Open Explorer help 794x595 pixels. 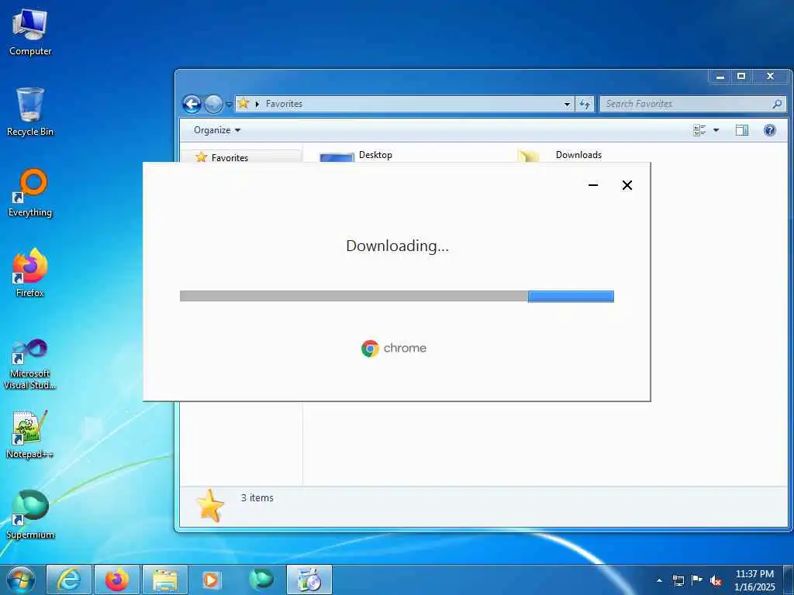click(770, 130)
